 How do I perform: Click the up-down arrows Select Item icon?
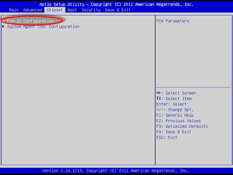pyautogui.click(x=158, y=98)
